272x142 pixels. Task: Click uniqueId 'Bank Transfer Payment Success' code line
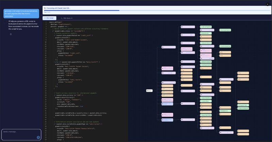pos(73,66)
